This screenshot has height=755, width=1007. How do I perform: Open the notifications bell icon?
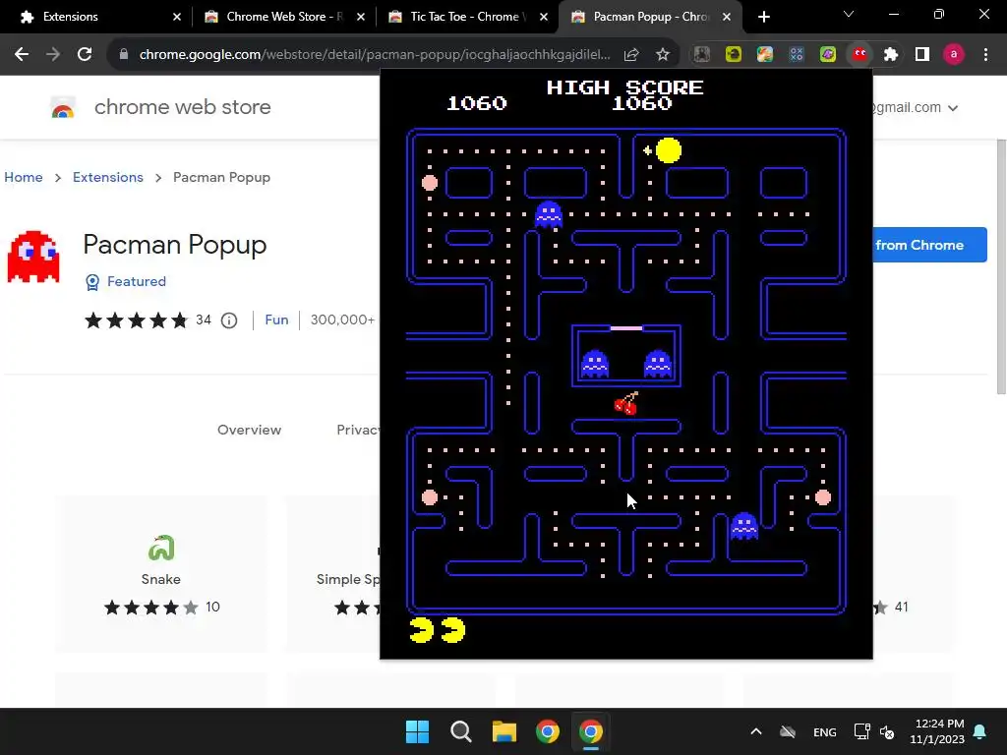point(980,731)
